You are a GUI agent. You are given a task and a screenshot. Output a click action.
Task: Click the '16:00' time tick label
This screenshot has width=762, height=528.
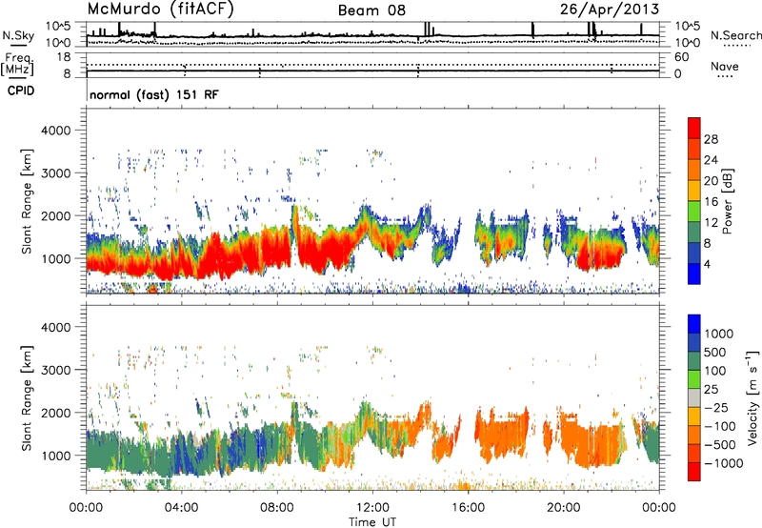pos(468,508)
